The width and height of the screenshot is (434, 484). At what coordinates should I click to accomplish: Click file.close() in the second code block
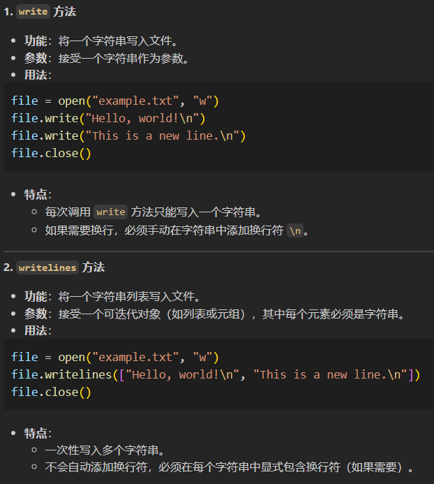(51, 392)
